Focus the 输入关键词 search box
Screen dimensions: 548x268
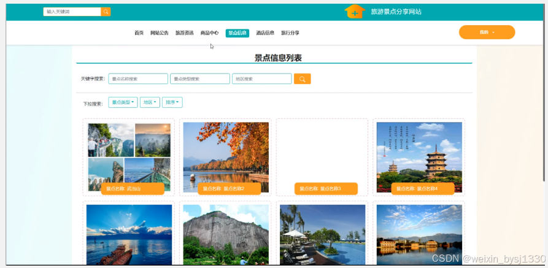click(x=72, y=12)
